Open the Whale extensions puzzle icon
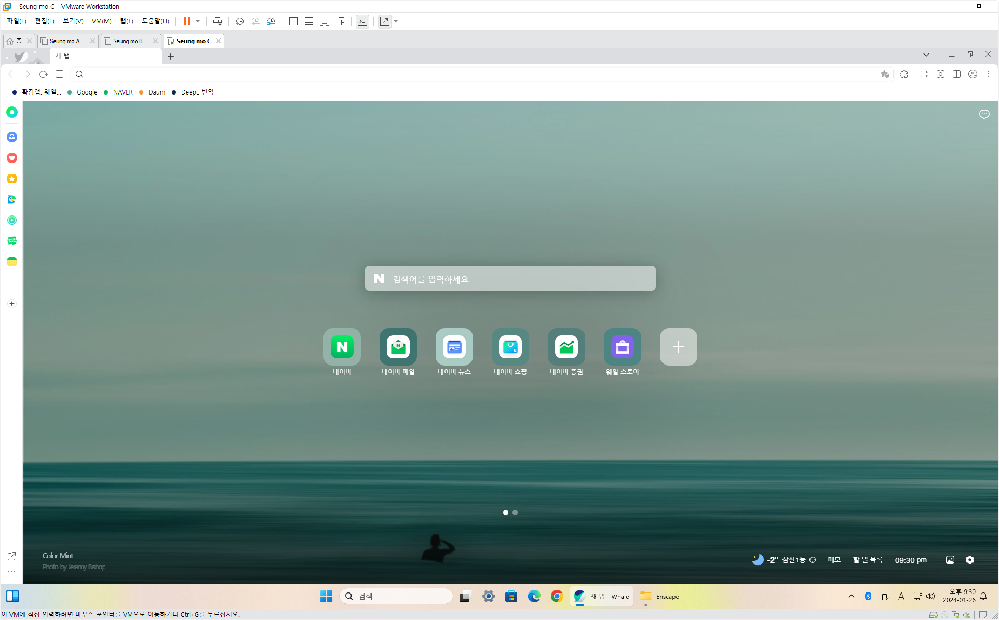The height and width of the screenshot is (620, 999). coord(904,74)
